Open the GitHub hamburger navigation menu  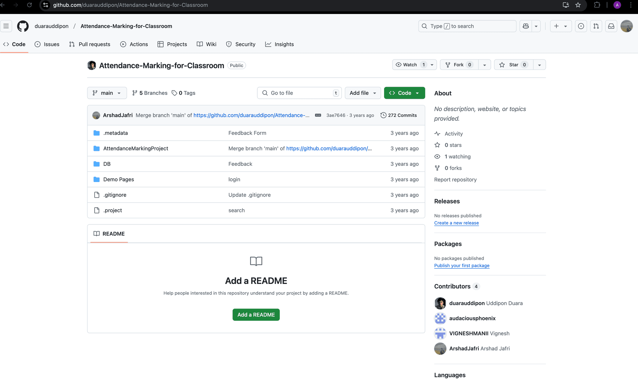[x=6, y=26]
